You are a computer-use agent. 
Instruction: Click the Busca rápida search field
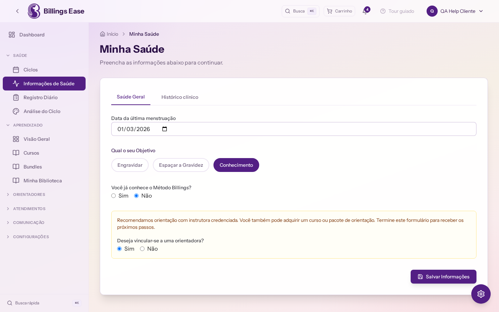[x=44, y=303]
